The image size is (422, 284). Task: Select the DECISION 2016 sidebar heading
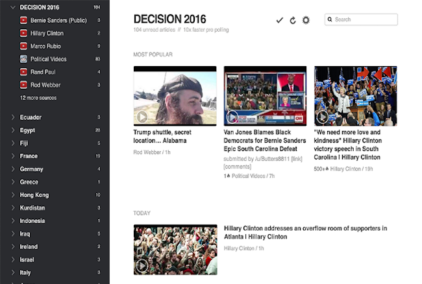coord(40,7)
